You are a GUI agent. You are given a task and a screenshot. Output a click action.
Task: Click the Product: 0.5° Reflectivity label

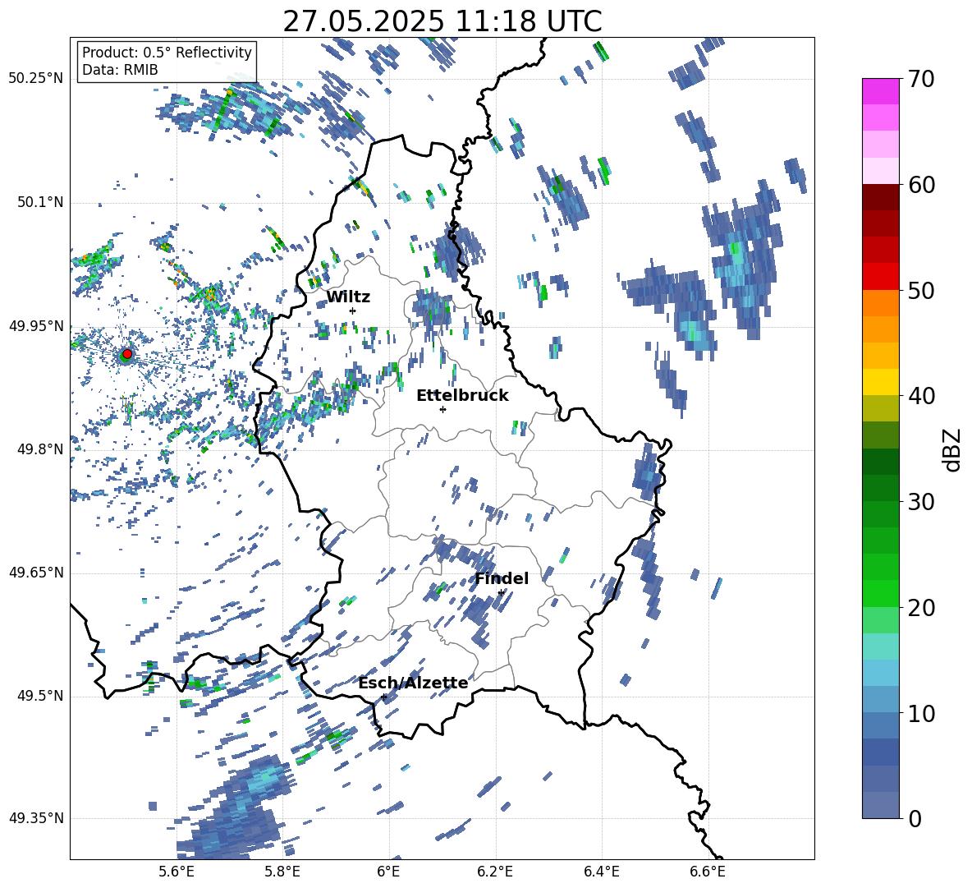[x=167, y=52]
